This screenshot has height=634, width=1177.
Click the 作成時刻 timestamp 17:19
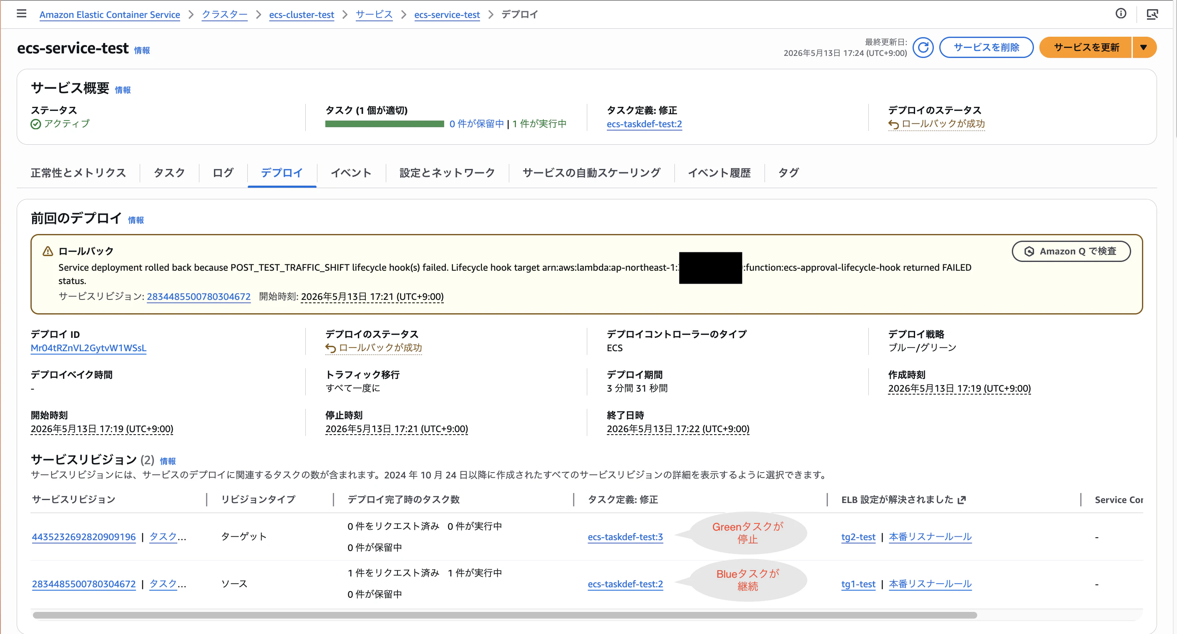pos(960,388)
